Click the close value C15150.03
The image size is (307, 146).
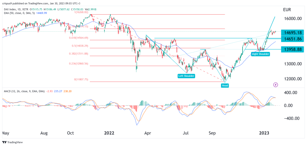(77, 9)
